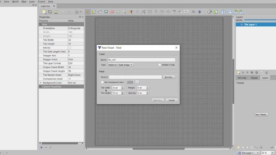Viewport: 276px width, 155px height.
Task: Collapse the Map property group
Action: click(40, 24)
